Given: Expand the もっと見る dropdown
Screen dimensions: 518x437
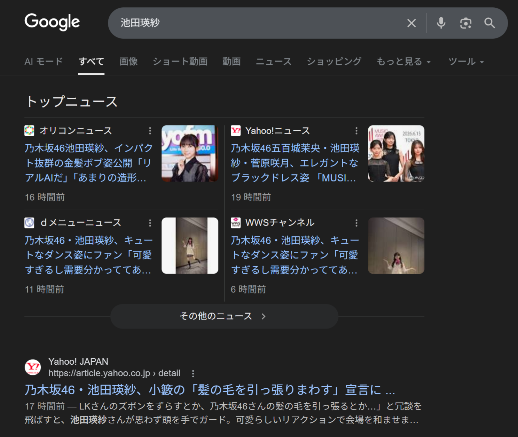Looking at the screenshot, I should 403,62.
